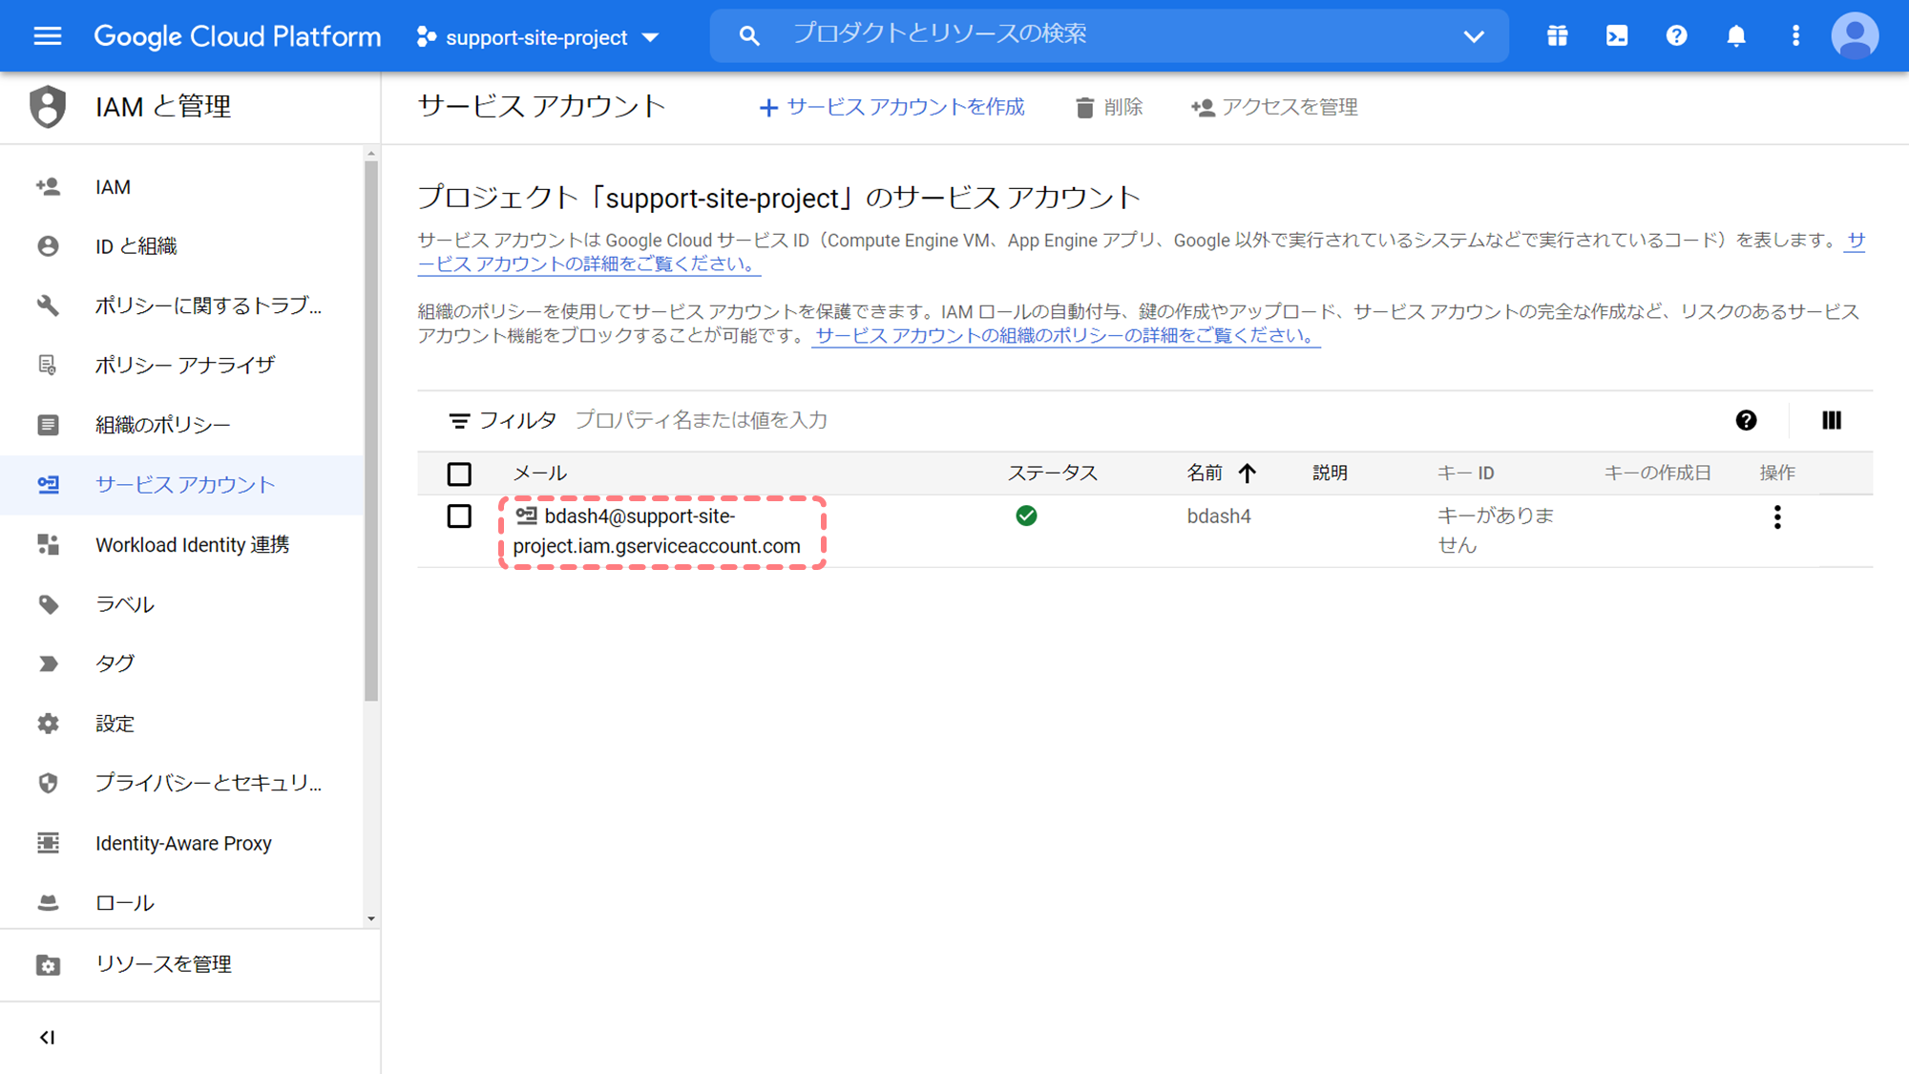
Task: Open ポリシー アナライザ menu item
Action: click(x=181, y=365)
